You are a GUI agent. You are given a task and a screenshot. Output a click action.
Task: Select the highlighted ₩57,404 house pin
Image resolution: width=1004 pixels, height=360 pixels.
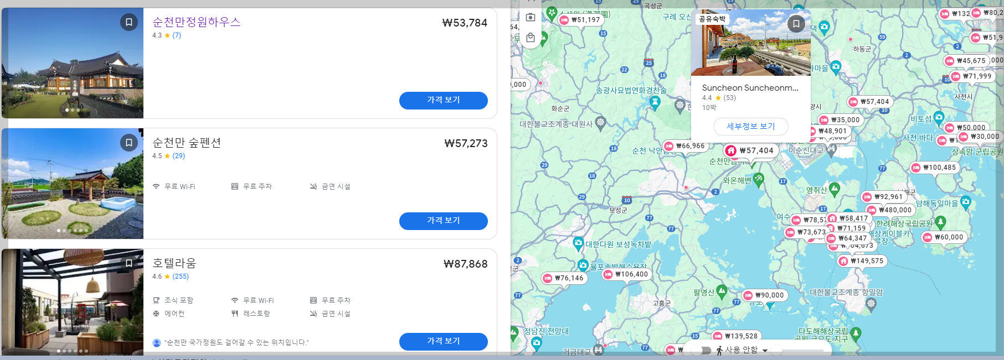pyautogui.click(x=750, y=150)
